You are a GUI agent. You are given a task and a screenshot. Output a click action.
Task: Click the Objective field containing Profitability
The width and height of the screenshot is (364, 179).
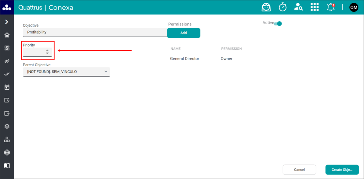95,32
